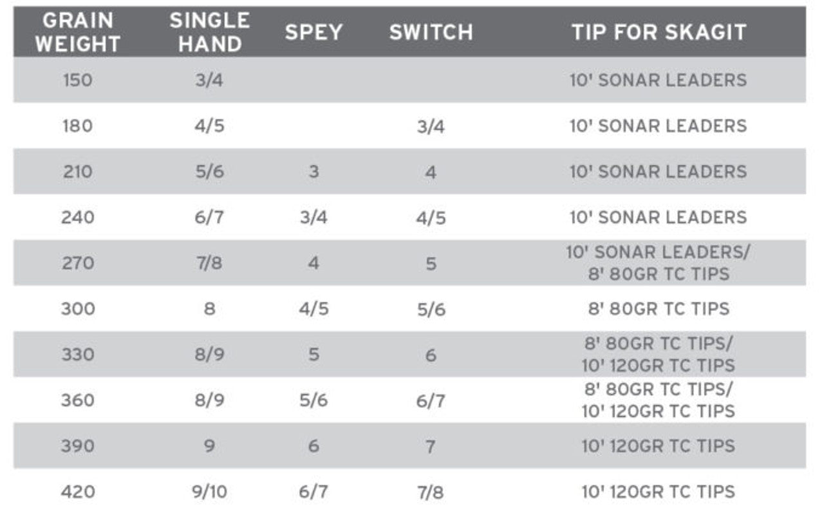This screenshot has width=824, height=515.
Task: Click the 390 grain weight cell
Action: (78, 446)
